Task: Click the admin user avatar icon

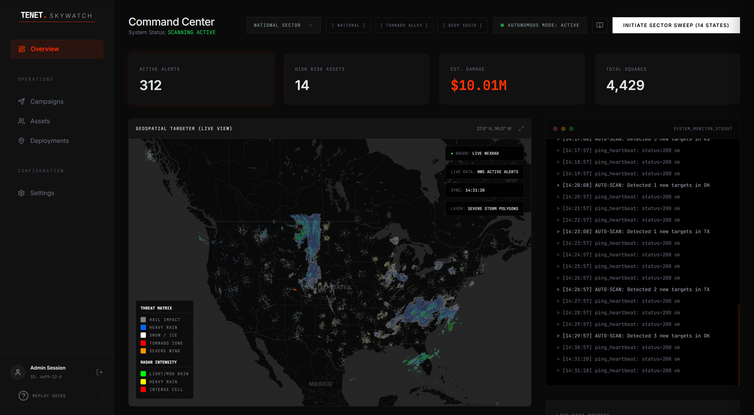Action: [18, 372]
